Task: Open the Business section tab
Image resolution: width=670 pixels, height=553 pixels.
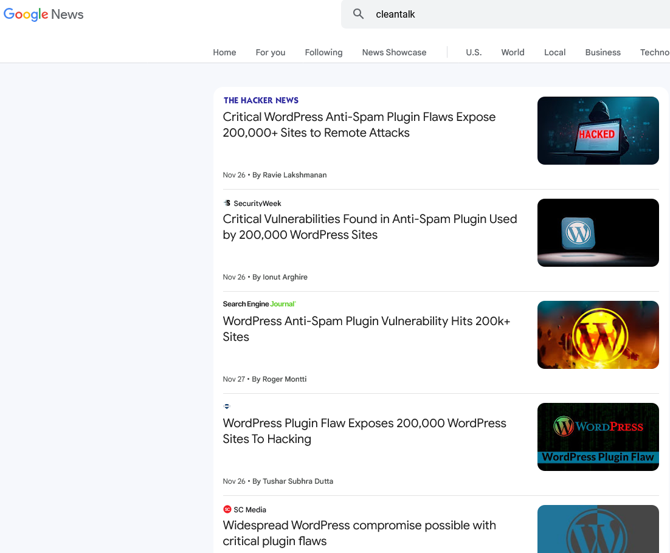Action: point(603,52)
